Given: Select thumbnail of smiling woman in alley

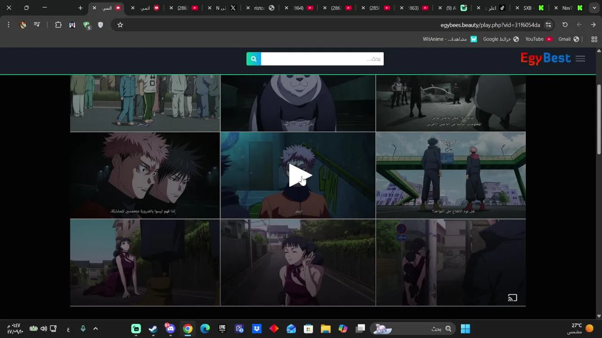Looking at the screenshot, I should [x=298, y=262].
